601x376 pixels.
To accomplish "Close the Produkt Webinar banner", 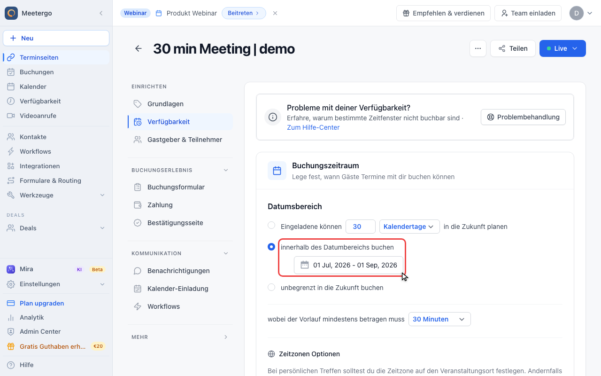I will click(275, 13).
